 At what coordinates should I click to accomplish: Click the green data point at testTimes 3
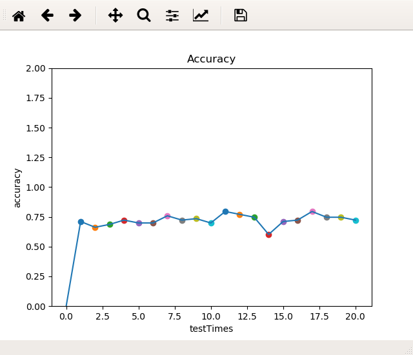click(110, 225)
